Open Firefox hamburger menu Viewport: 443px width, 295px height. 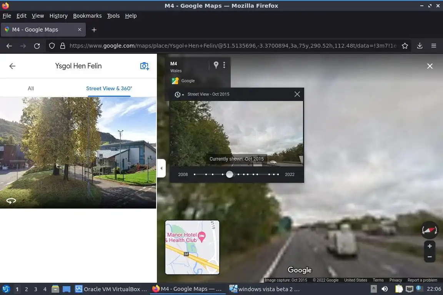pyautogui.click(x=434, y=46)
